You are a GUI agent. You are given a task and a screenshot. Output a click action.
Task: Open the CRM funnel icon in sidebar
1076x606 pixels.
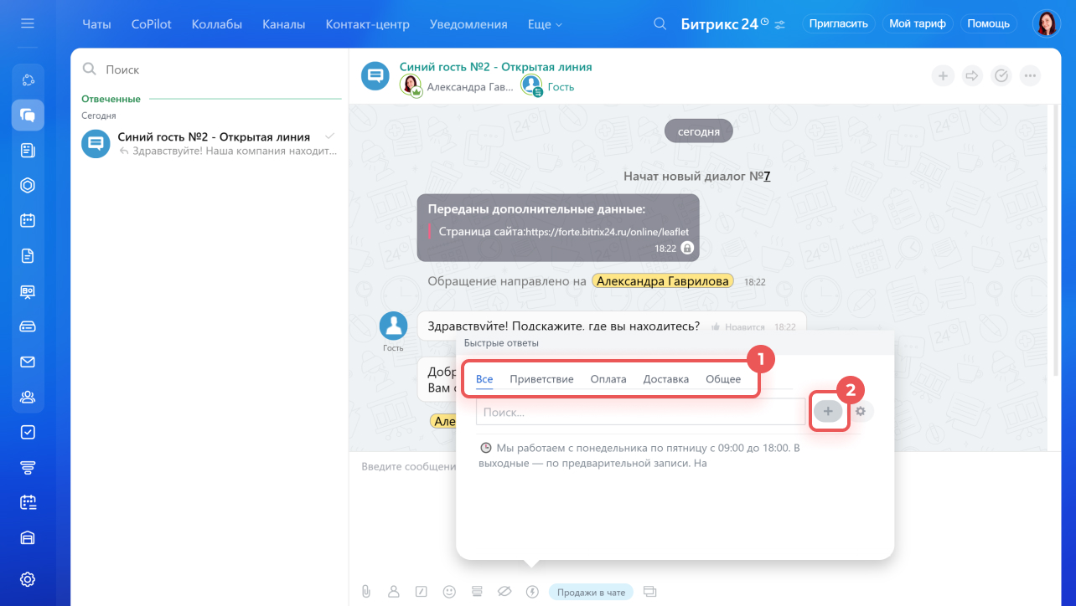click(28, 467)
